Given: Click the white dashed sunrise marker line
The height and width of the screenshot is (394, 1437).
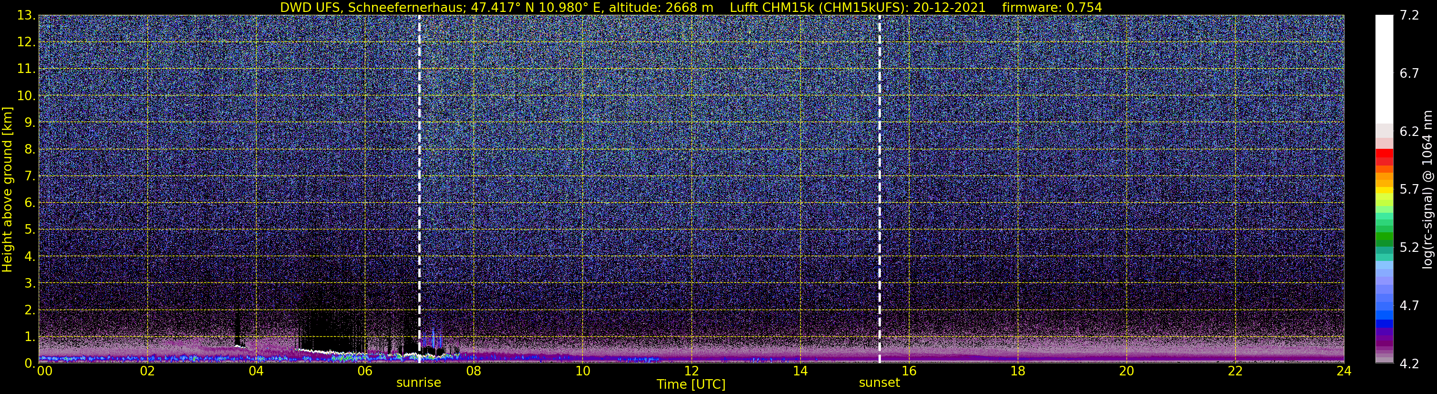Looking at the screenshot, I should coord(419,189).
